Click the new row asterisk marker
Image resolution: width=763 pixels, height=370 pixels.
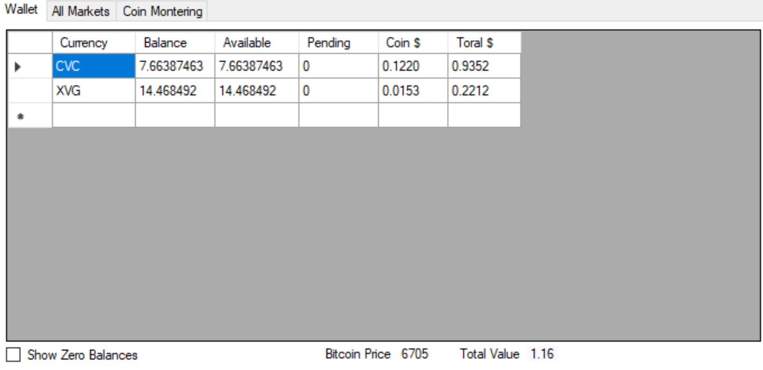pyautogui.click(x=20, y=116)
